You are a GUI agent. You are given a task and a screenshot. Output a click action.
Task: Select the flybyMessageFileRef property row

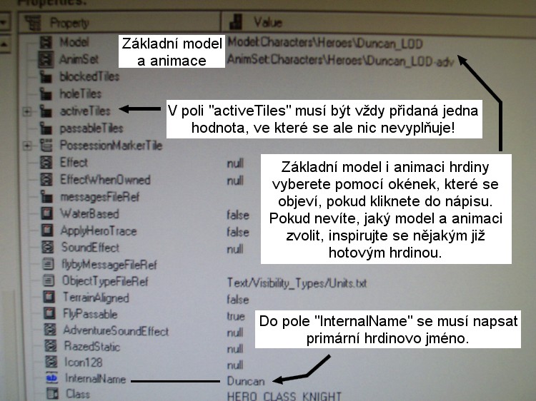109,265
